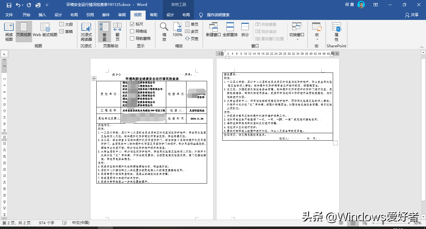Enable the 导航窗格 navigation pane
The width and height of the screenshot is (426, 229).
[132, 38]
